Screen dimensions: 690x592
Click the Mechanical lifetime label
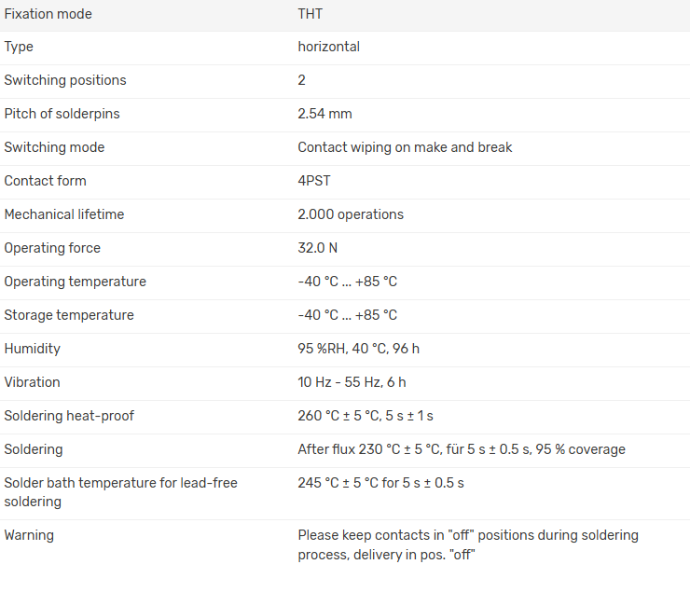pos(63,214)
